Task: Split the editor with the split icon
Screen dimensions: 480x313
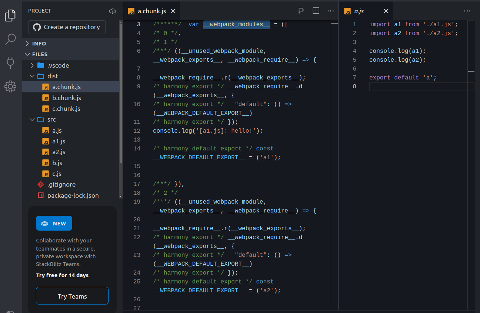Action: (x=316, y=11)
